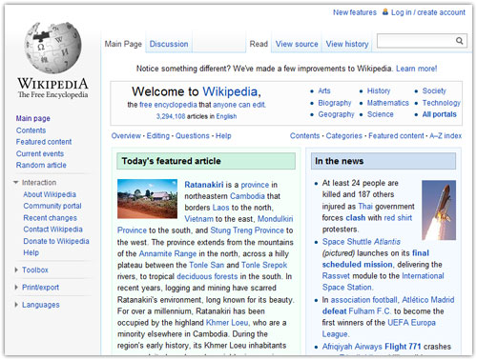Load a Random article
This screenshot has width=477, height=360.
(41, 165)
